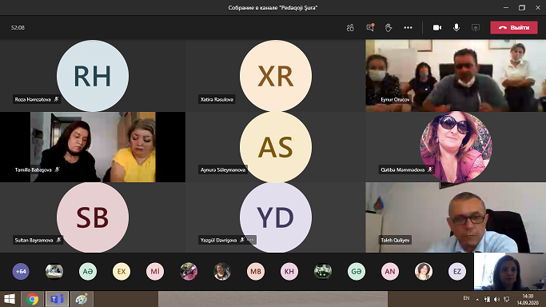Raise your hand in the meeting
The width and height of the screenshot is (546, 307).
(389, 27)
